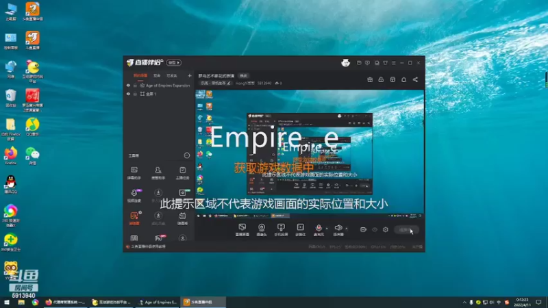Add a camera source from the bottom toolbar
The height and width of the screenshot is (308, 548).
pyautogui.click(x=262, y=230)
